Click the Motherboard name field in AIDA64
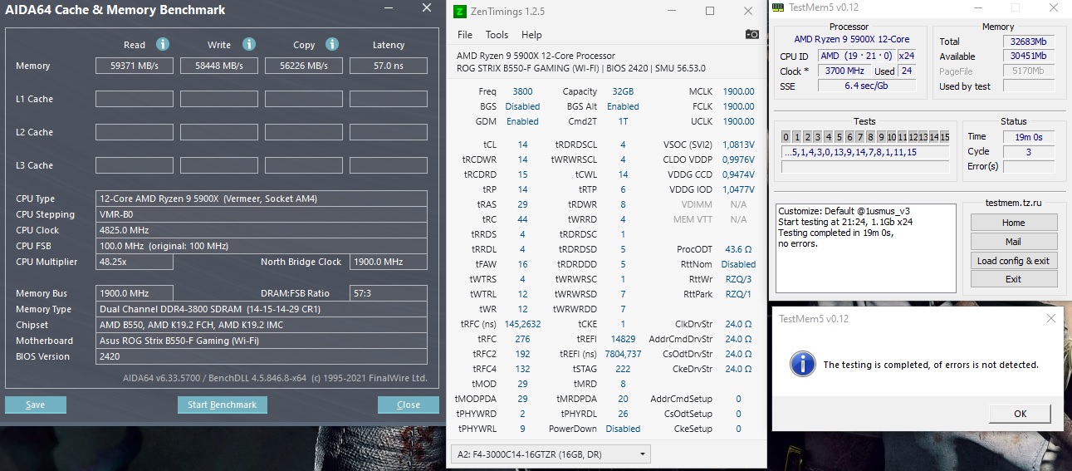The width and height of the screenshot is (1072, 471). (x=262, y=341)
